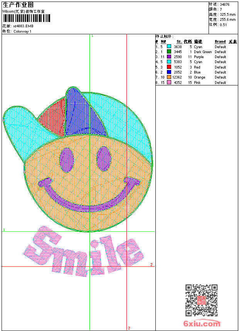Click the Default brand in the Orange row
Image resolution: width=239 pixels, height=331 pixels.
pyautogui.click(x=220, y=77)
